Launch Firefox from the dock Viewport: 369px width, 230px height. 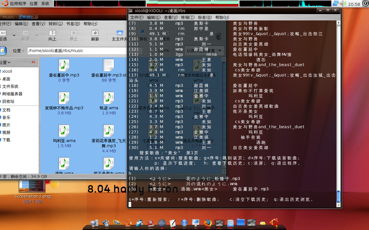tap(207, 223)
